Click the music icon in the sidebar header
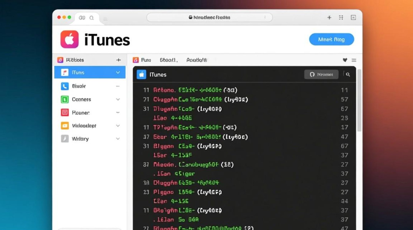 point(60,60)
